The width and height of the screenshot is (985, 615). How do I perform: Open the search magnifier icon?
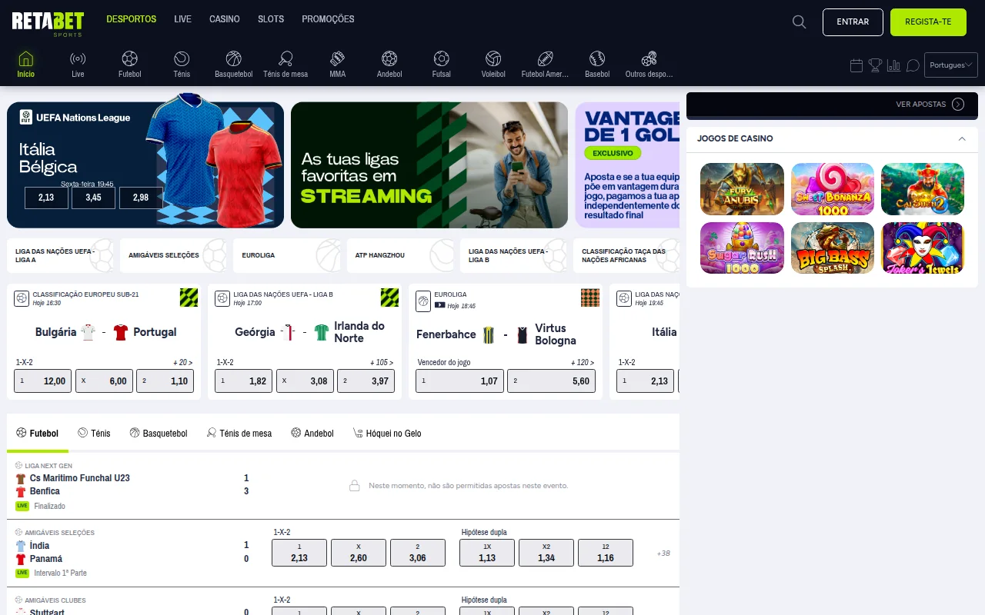800,22
